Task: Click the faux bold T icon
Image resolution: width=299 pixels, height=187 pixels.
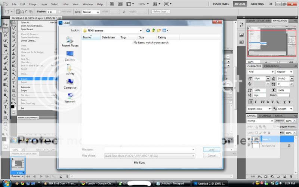Action: (x=251, y=101)
